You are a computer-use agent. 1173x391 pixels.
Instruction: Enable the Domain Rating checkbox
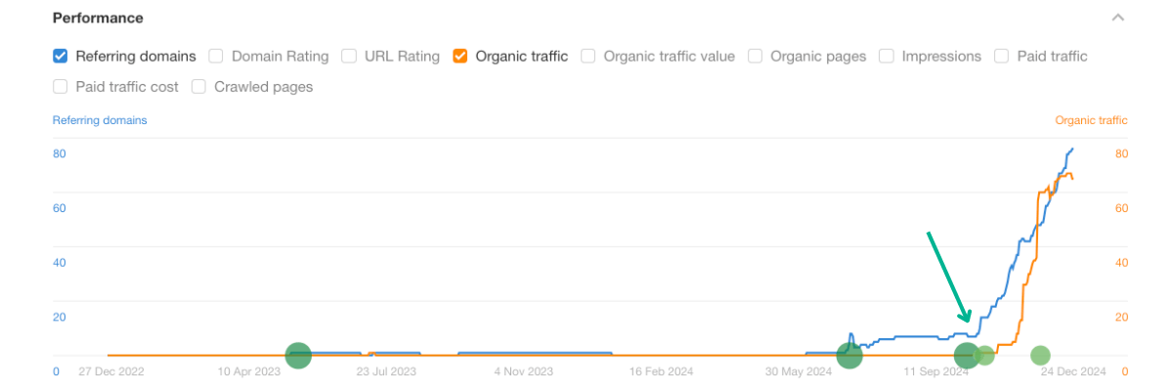[x=216, y=57]
